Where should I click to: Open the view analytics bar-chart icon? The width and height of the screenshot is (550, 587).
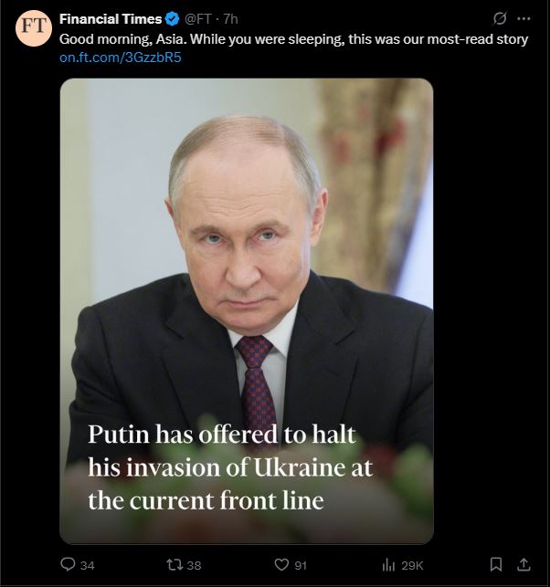coord(388,564)
